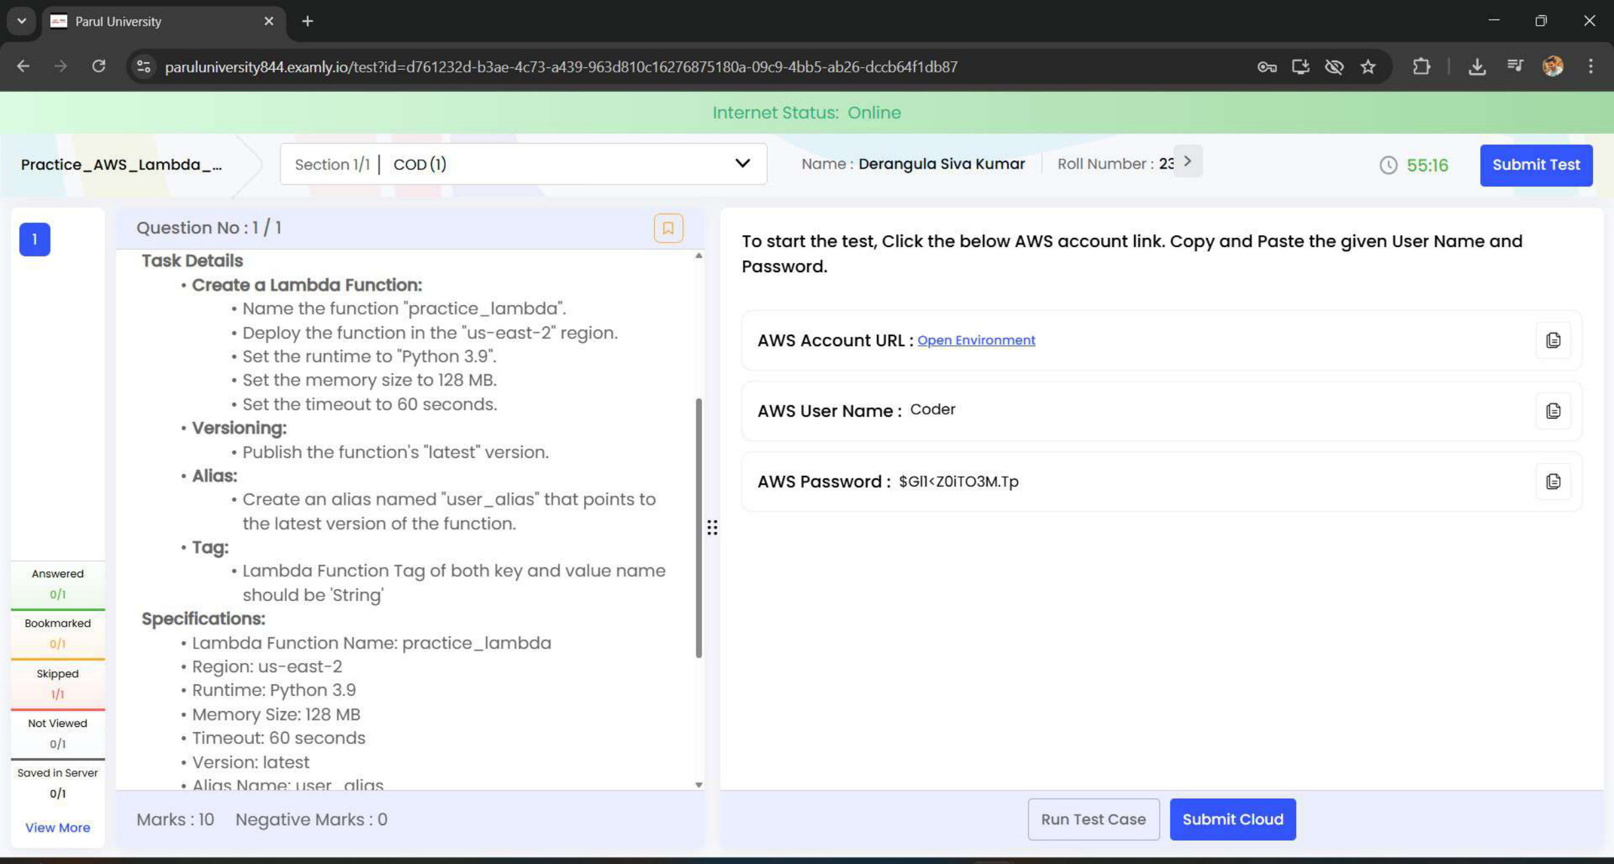Click the browser address bar URL
1614x864 pixels.
pyautogui.click(x=560, y=67)
